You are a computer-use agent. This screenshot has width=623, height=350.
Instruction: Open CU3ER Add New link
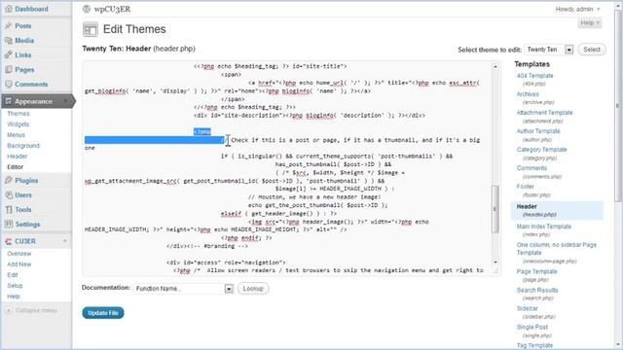19,264
